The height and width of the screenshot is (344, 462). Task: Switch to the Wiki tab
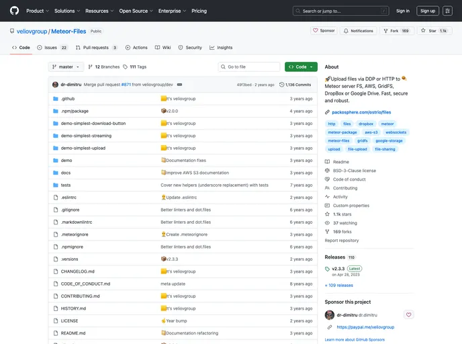click(163, 48)
